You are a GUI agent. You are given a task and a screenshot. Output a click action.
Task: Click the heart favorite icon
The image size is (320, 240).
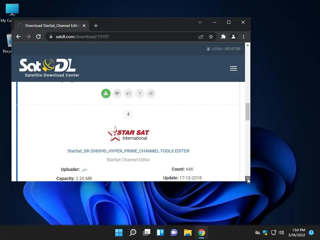tap(117, 93)
